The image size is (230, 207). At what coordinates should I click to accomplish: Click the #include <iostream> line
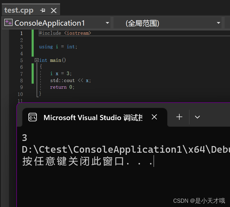click(65, 33)
